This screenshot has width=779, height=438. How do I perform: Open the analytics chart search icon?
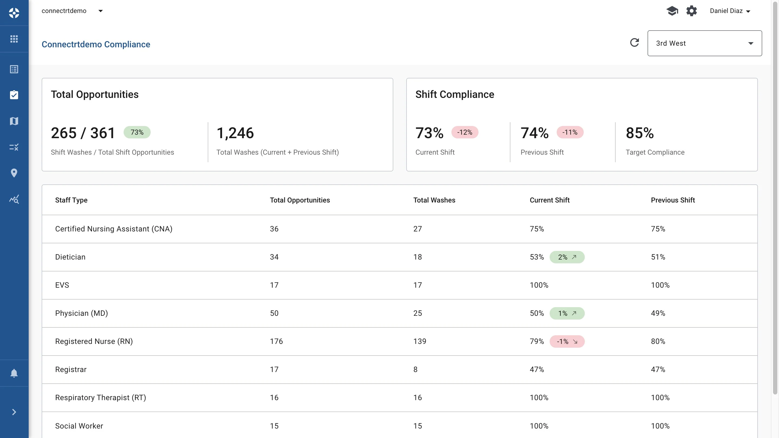pos(14,199)
